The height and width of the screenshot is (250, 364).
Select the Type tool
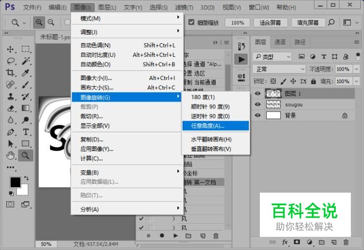[x=26, y=132]
